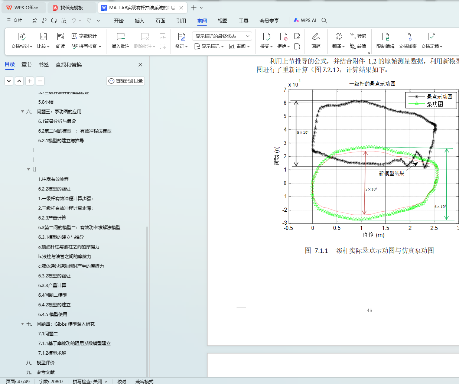Viewport: 459px width, 384px height.
Task: Open print preview from quick toolbar
Action: click(x=64, y=20)
